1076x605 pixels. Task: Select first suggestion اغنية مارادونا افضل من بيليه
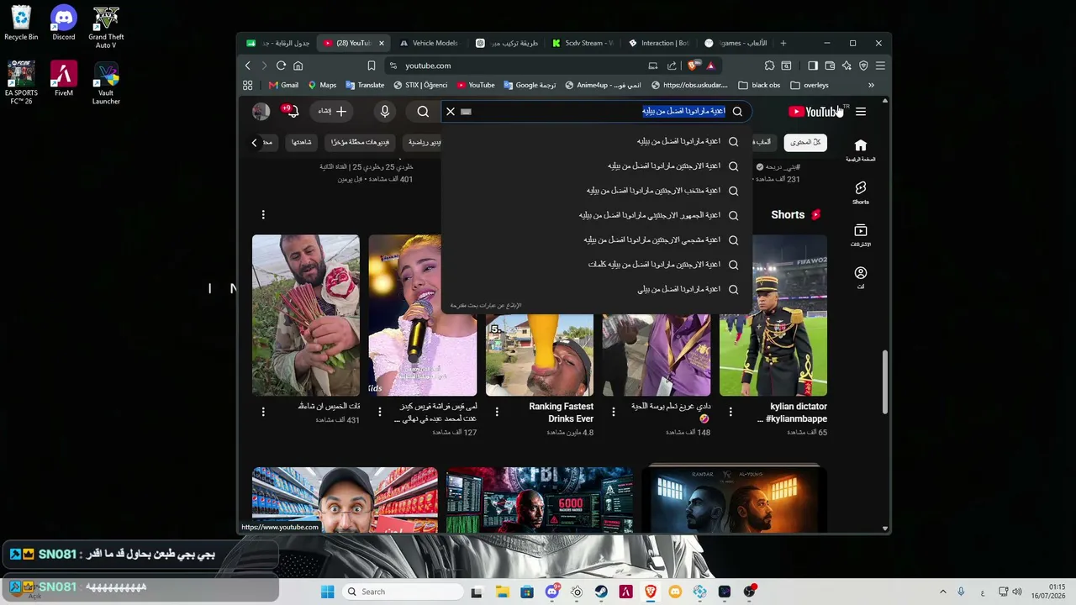[x=596, y=141]
